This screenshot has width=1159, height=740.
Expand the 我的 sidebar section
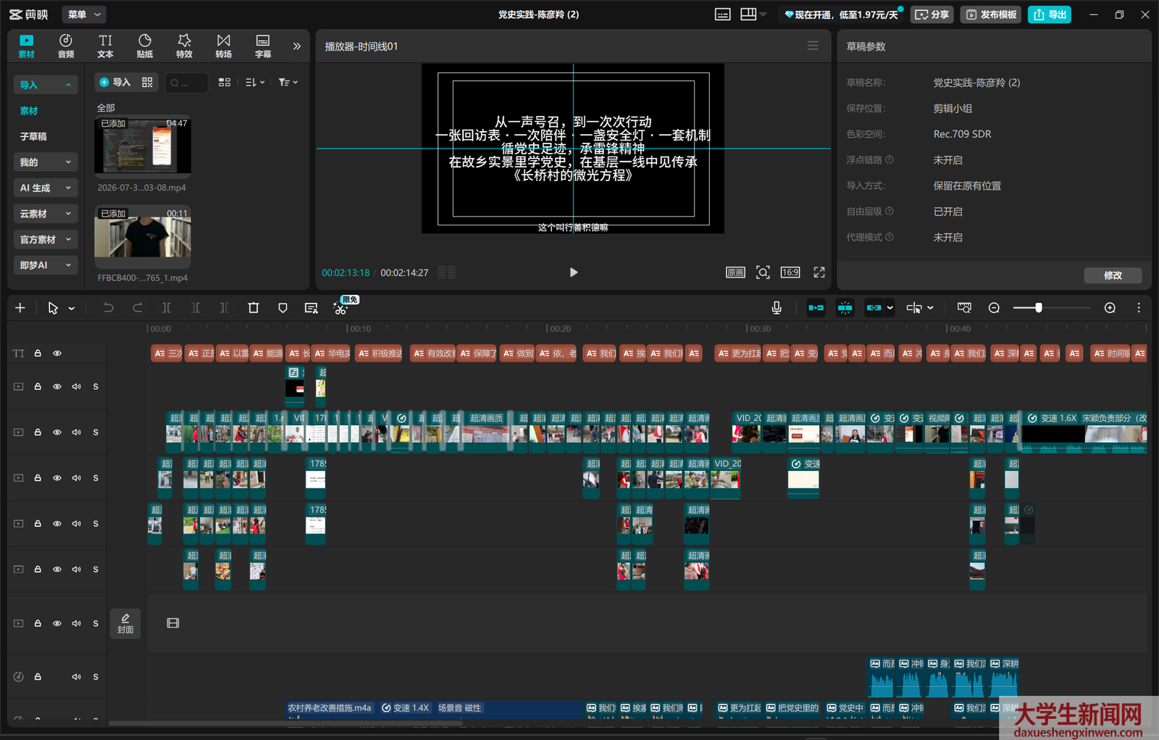pyautogui.click(x=45, y=162)
